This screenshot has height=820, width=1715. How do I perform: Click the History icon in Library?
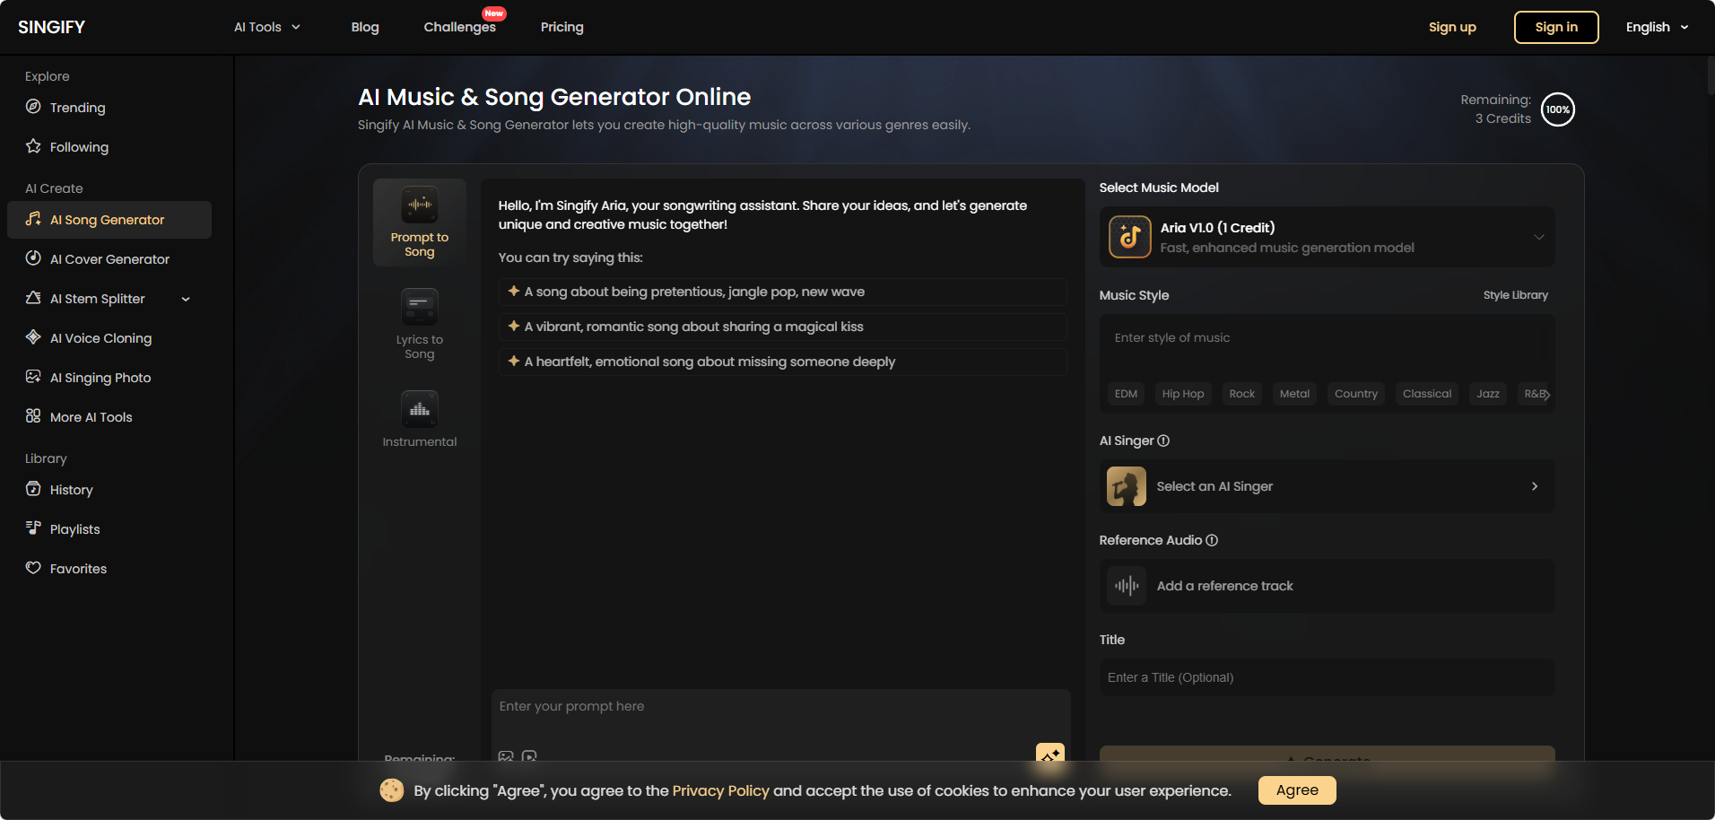[33, 489]
